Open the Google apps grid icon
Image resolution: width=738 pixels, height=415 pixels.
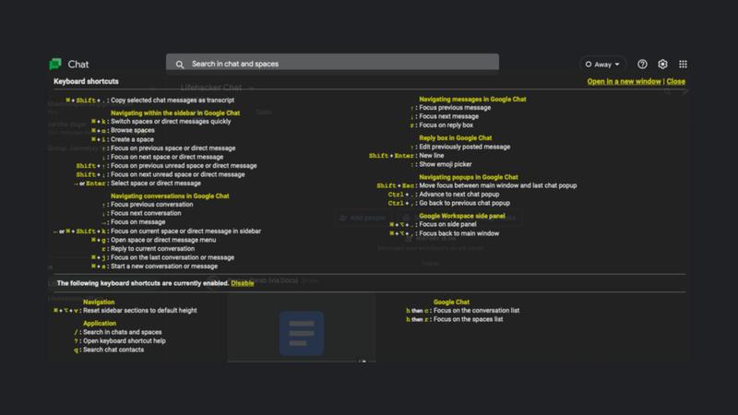[x=683, y=64]
